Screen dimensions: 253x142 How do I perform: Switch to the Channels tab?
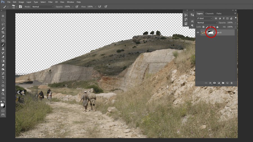[209, 13]
